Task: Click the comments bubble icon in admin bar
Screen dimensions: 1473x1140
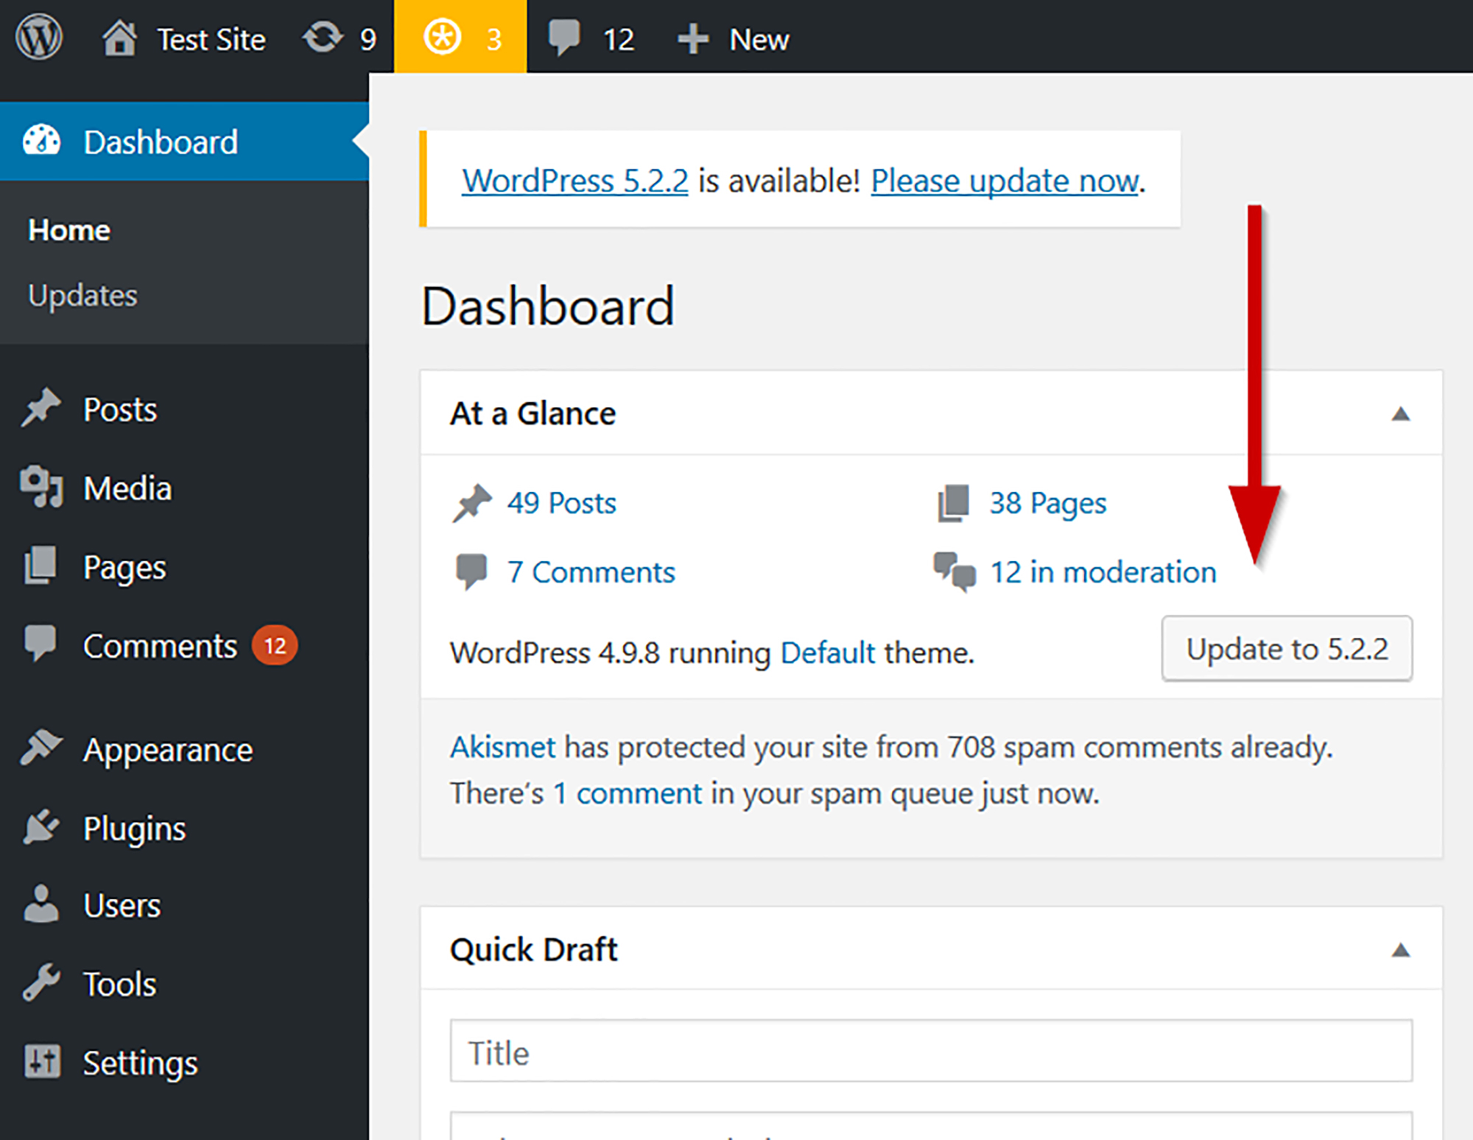Action: point(565,38)
